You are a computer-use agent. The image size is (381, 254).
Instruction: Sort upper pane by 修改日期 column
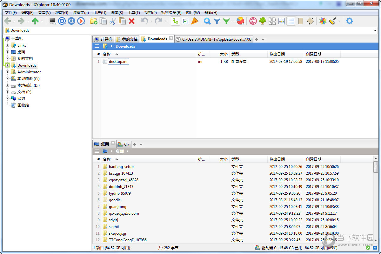[286, 54]
